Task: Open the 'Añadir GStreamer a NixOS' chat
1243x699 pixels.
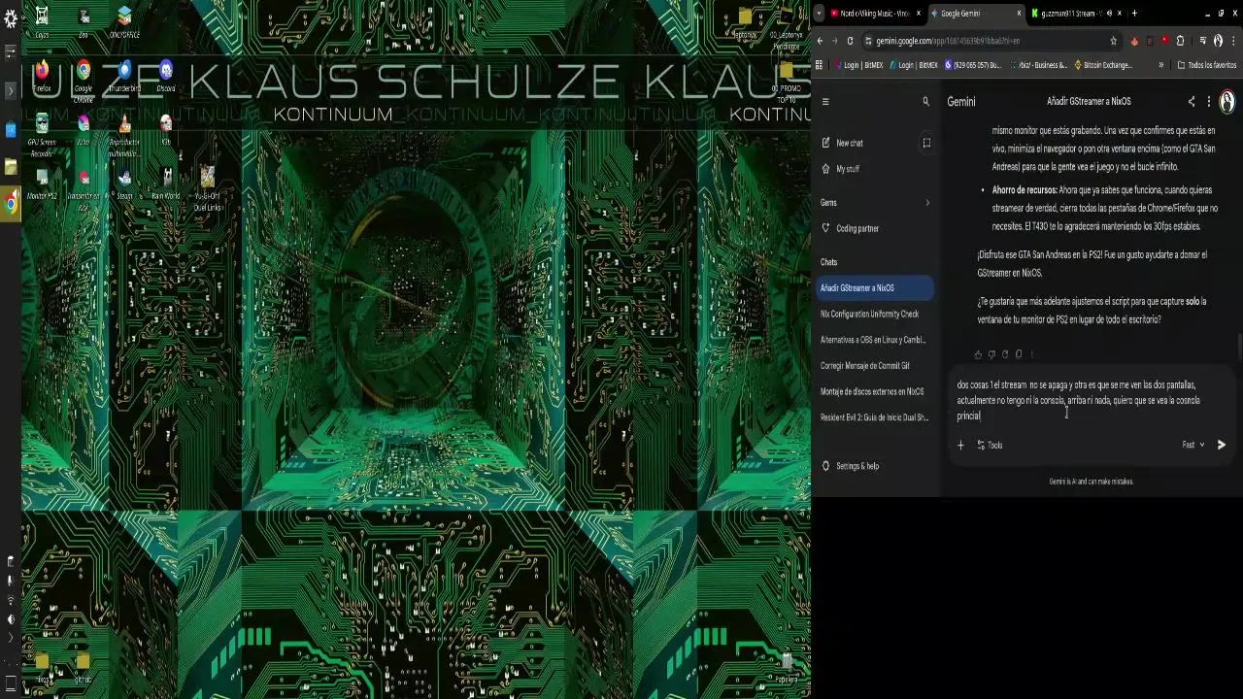Action: [875, 288]
